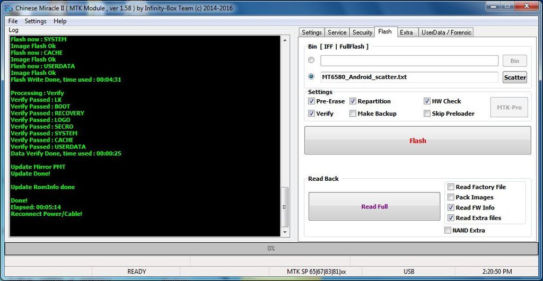Uncheck Read FW Info checkbox
Image resolution: width=543 pixels, height=281 pixels.
[x=451, y=208]
